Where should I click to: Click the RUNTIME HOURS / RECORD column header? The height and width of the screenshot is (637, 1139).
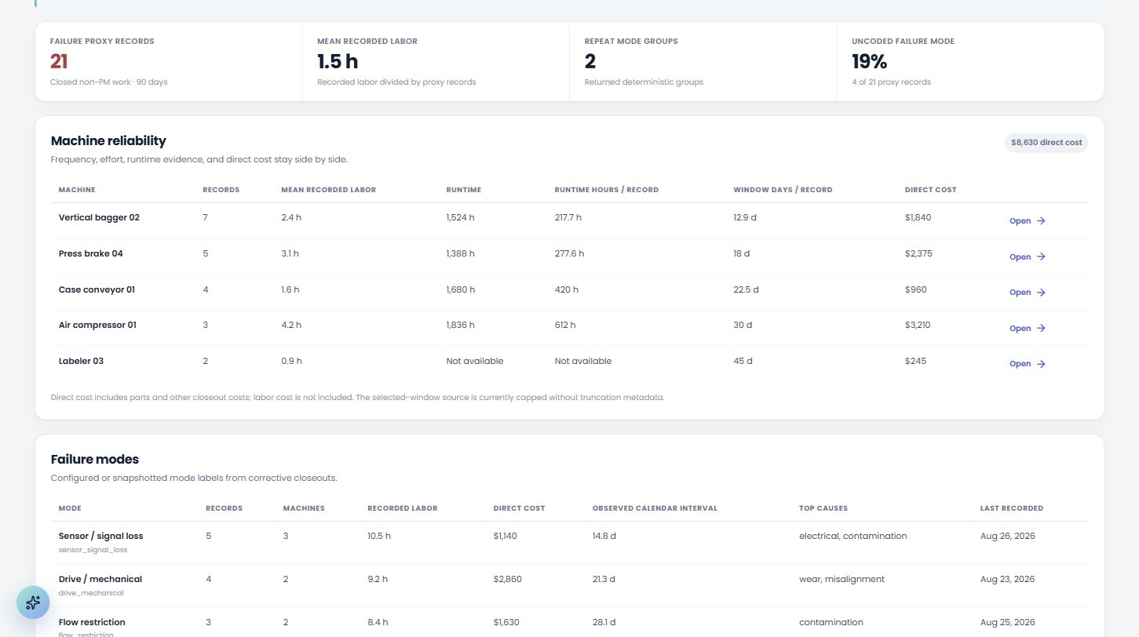[x=606, y=190]
